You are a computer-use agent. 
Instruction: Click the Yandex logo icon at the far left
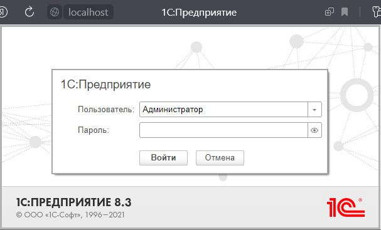[3, 12]
